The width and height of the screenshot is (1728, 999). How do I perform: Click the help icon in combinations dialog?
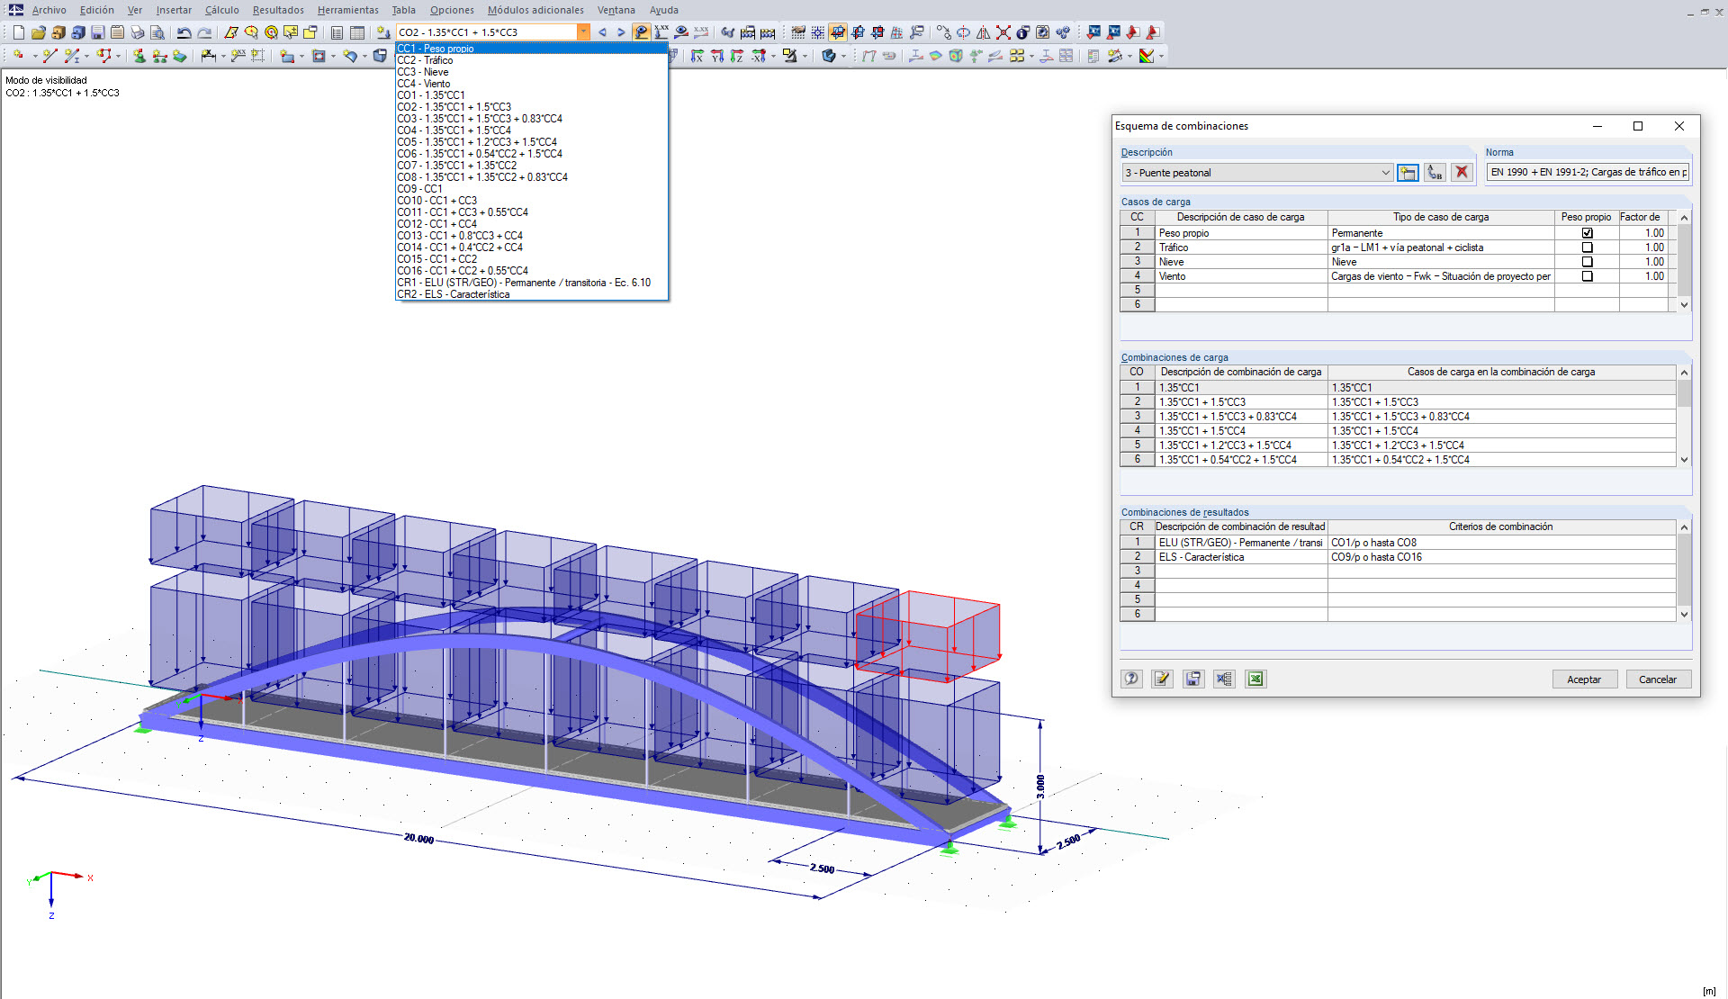click(1131, 679)
